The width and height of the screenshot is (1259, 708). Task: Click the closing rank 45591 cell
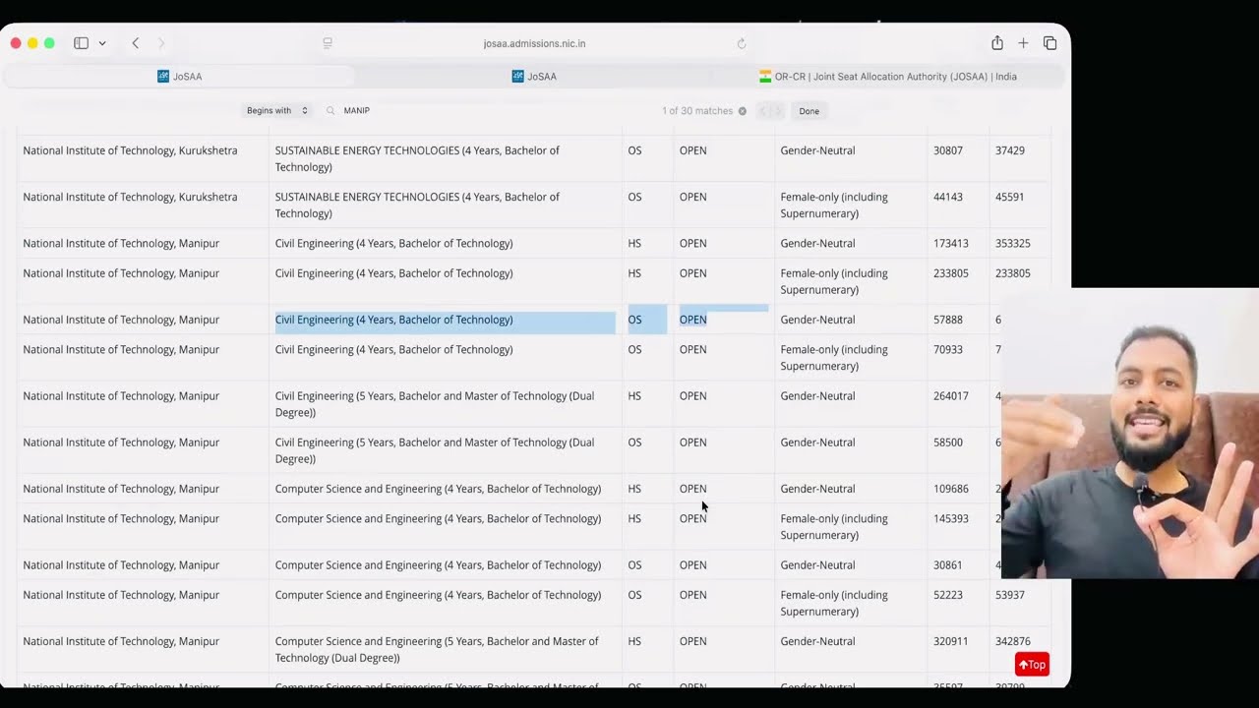click(x=1010, y=197)
